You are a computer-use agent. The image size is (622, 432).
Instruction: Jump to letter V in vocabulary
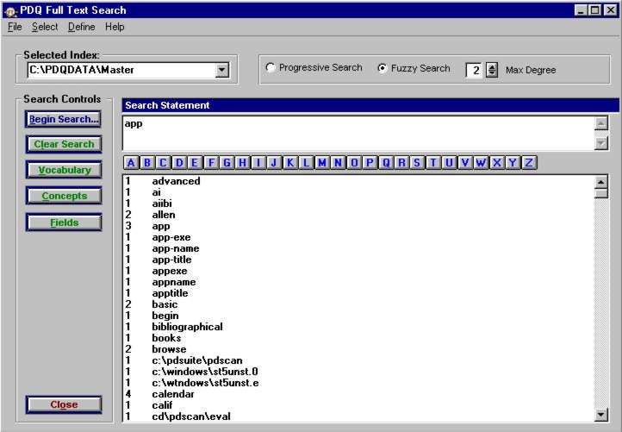point(465,162)
